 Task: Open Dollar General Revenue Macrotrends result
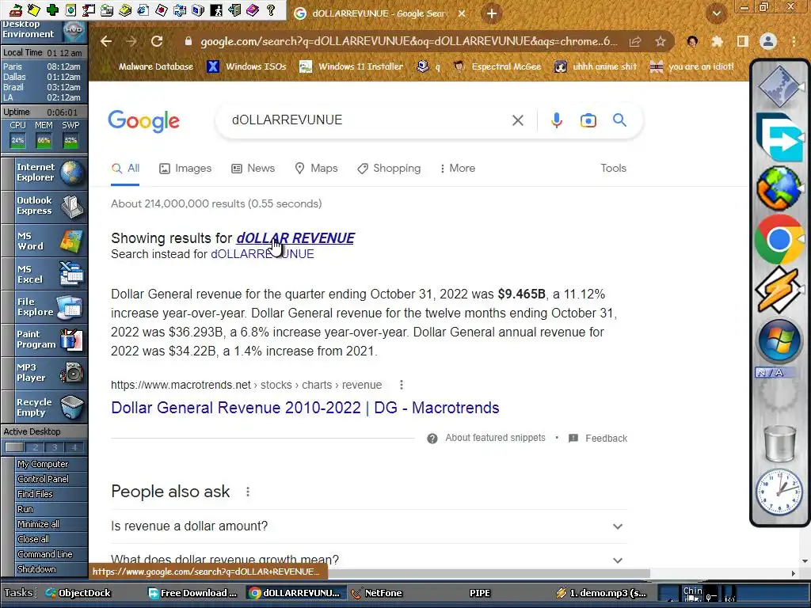[x=305, y=408]
